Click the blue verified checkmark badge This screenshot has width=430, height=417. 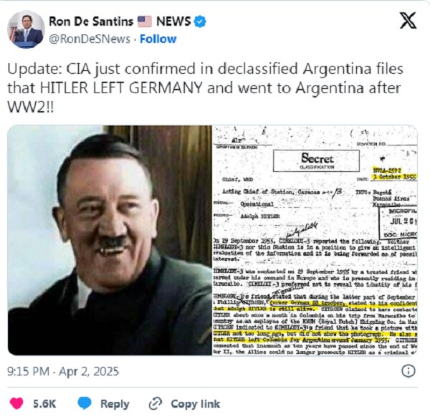click(x=200, y=21)
